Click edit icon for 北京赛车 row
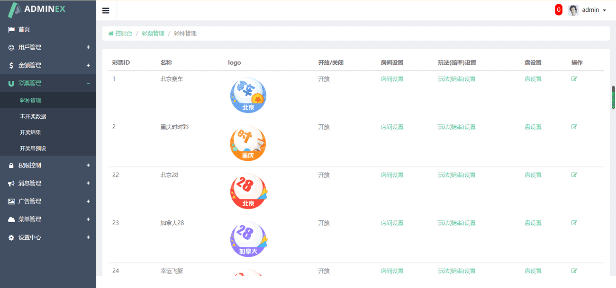Screen dimensions: 616x288 (x=574, y=79)
